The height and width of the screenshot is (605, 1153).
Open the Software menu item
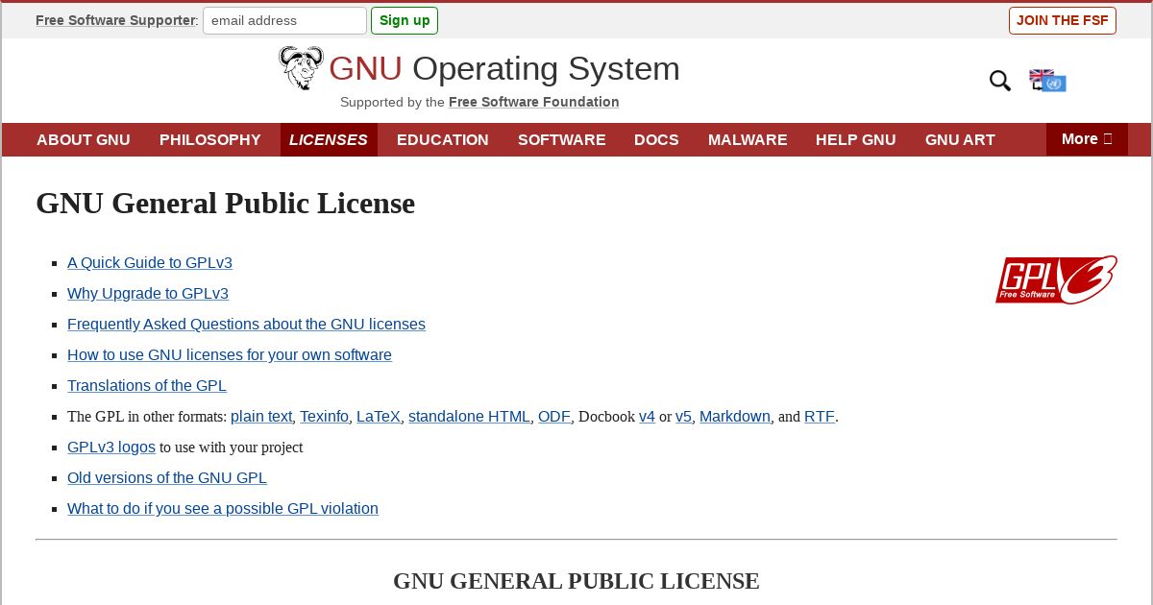click(x=562, y=139)
